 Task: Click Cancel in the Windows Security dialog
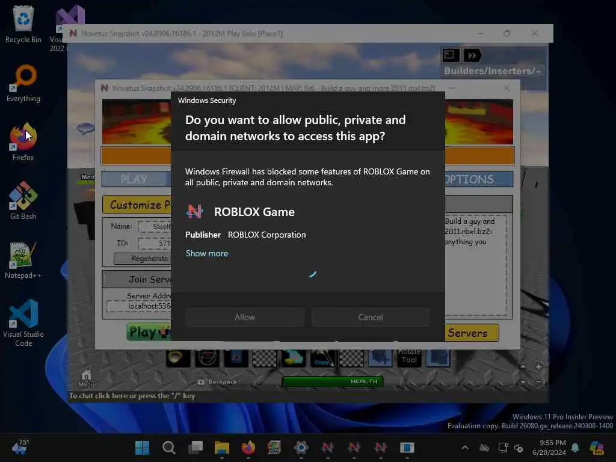(371, 317)
